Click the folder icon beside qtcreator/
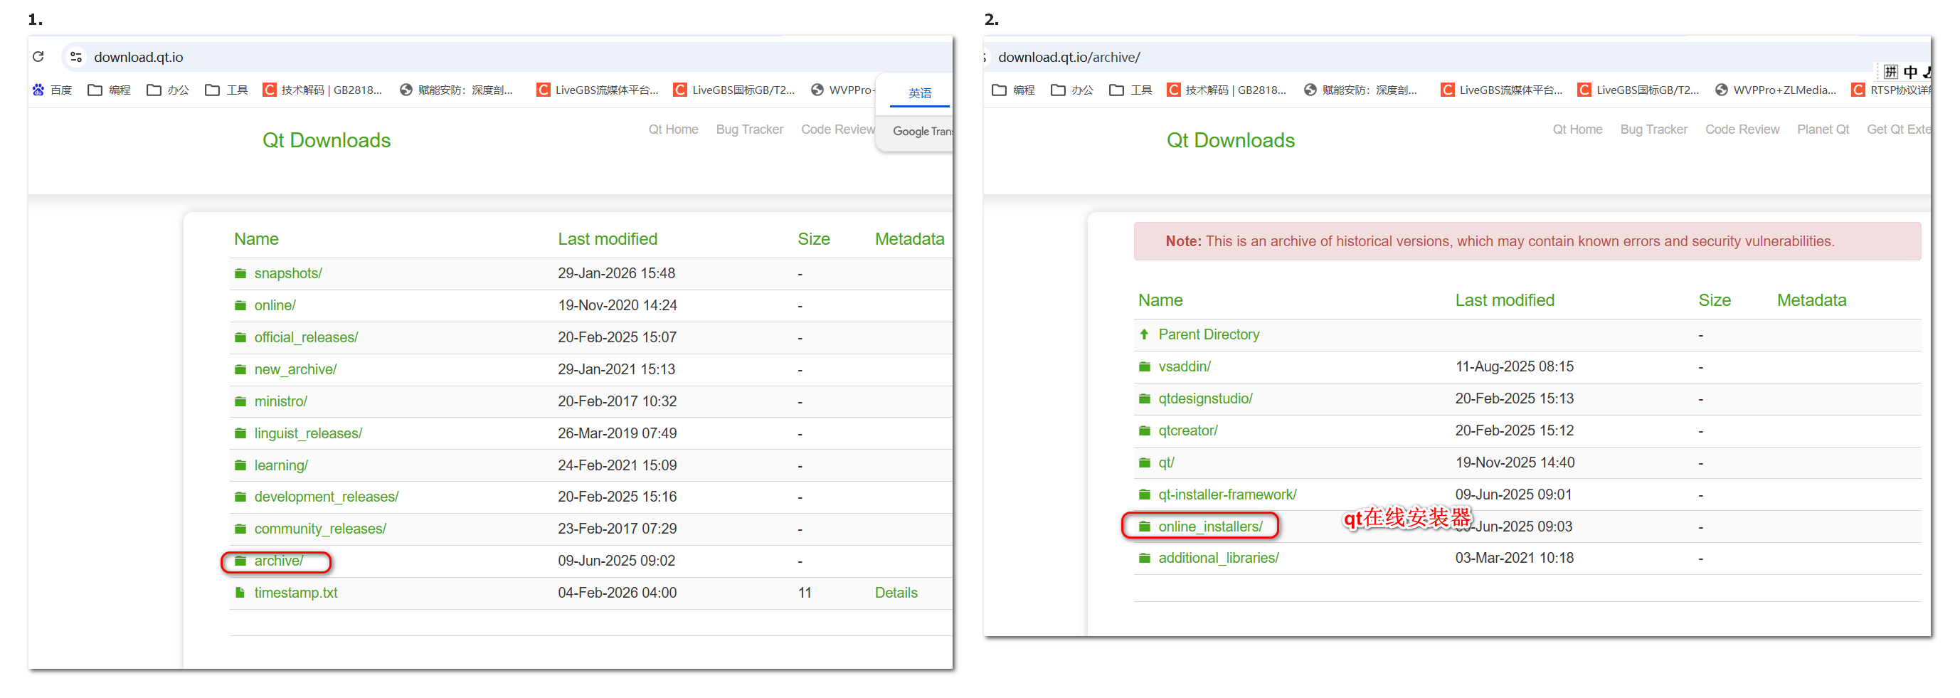 coord(1145,431)
